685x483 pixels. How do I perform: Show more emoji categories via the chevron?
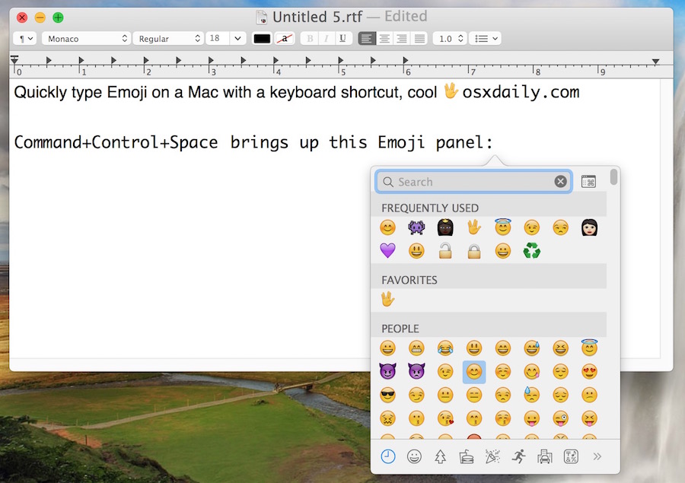pos(597,456)
